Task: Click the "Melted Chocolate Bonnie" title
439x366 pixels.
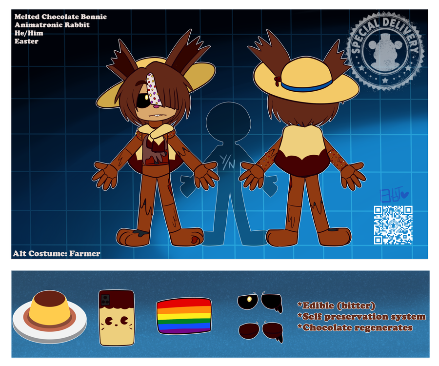Action: (x=60, y=17)
